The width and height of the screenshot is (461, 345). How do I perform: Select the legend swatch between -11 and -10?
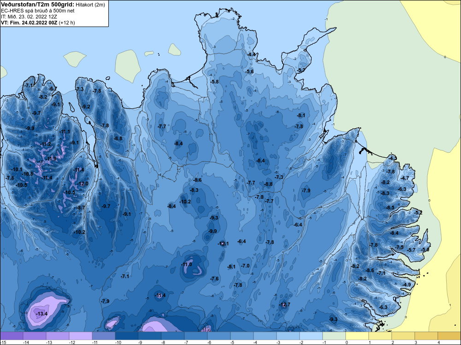pos(103,336)
